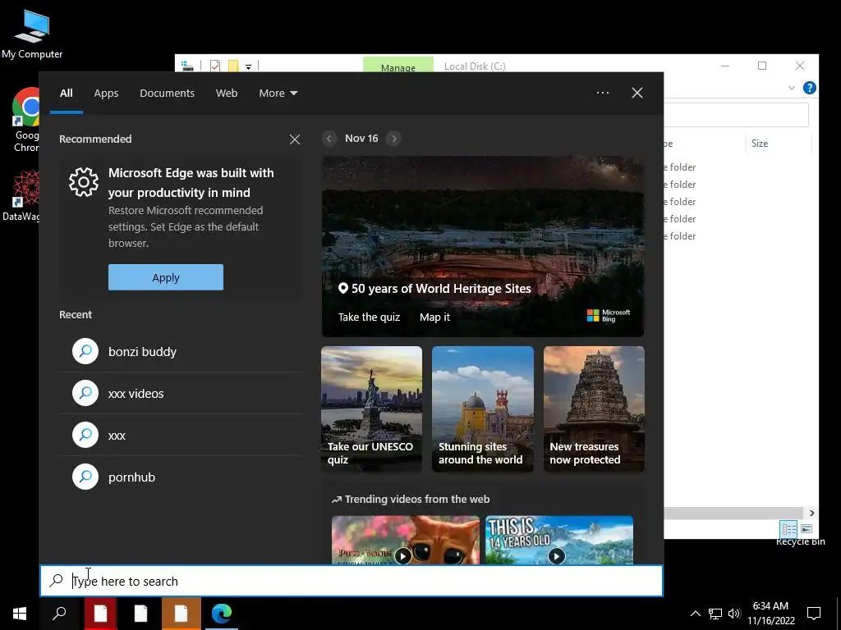Select recent search bonzi buddy
Image resolution: width=841 pixels, height=630 pixels.
pos(181,351)
